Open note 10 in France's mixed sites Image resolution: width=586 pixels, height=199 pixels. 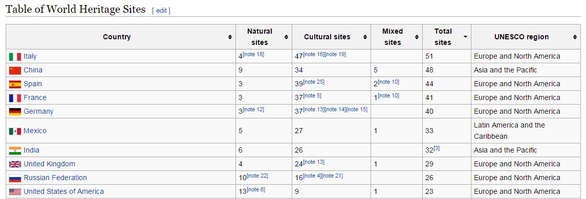point(388,96)
